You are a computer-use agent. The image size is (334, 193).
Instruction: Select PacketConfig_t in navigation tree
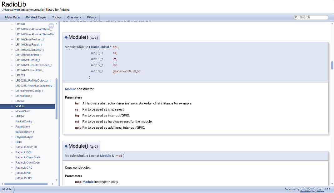[25, 121]
